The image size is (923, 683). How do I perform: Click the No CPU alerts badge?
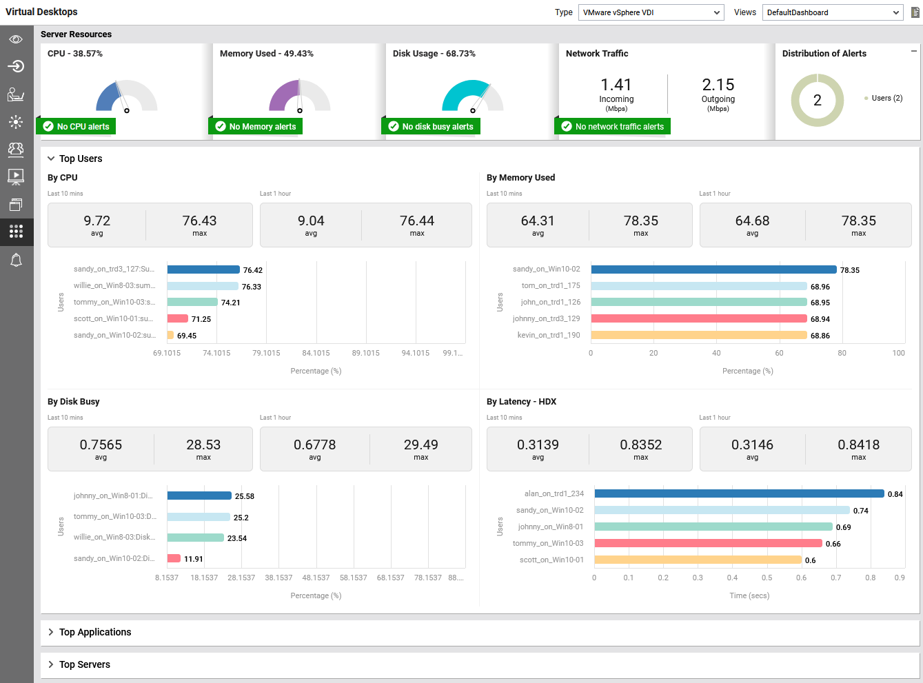click(77, 126)
